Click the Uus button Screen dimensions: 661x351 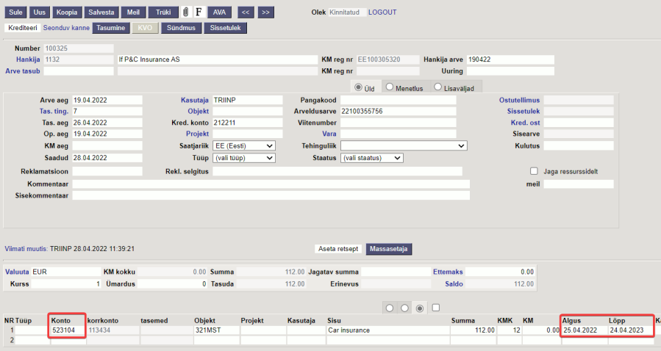coord(40,12)
